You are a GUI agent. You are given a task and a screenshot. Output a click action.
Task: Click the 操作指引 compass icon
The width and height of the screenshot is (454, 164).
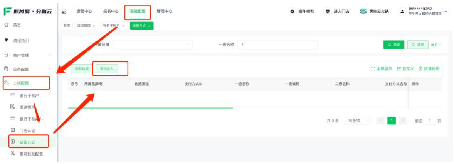292,12
